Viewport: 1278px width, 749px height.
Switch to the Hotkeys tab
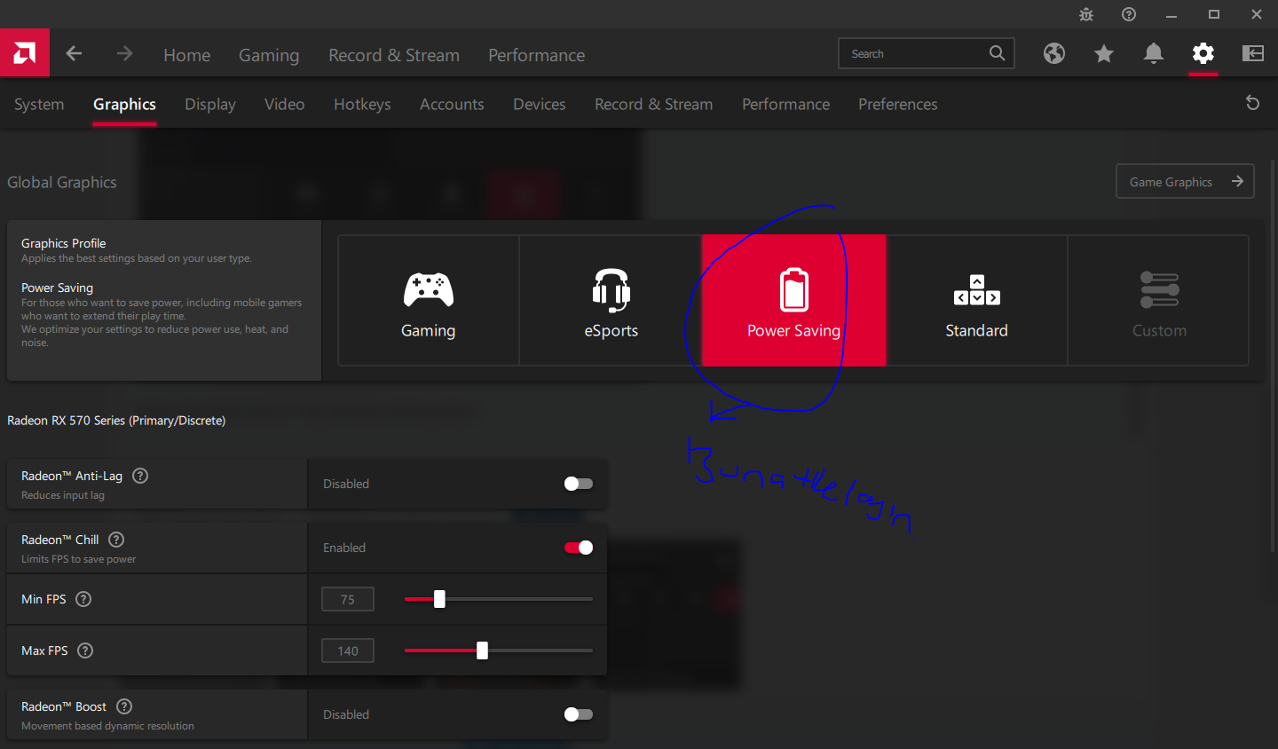(362, 104)
